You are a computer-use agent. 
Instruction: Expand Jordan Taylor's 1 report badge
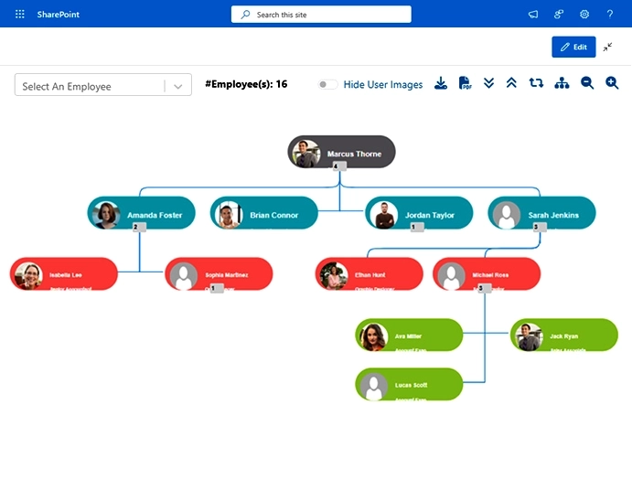[x=417, y=228]
